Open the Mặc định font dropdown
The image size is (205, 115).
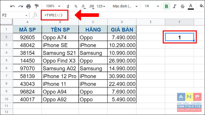[125, 6]
